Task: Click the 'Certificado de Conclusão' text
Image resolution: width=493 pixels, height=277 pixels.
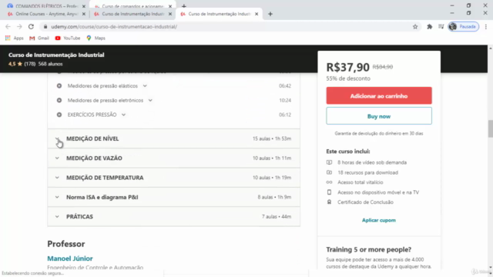Action: pyautogui.click(x=365, y=202)
